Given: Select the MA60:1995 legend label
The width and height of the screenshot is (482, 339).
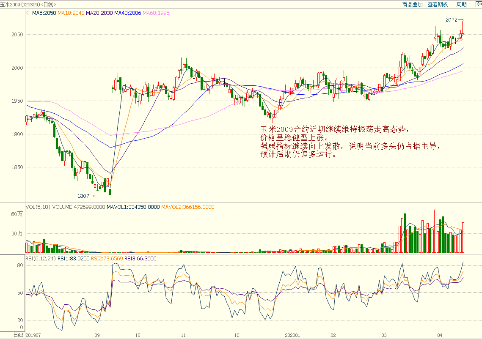Looking at the screenshot, I should 156,13.
